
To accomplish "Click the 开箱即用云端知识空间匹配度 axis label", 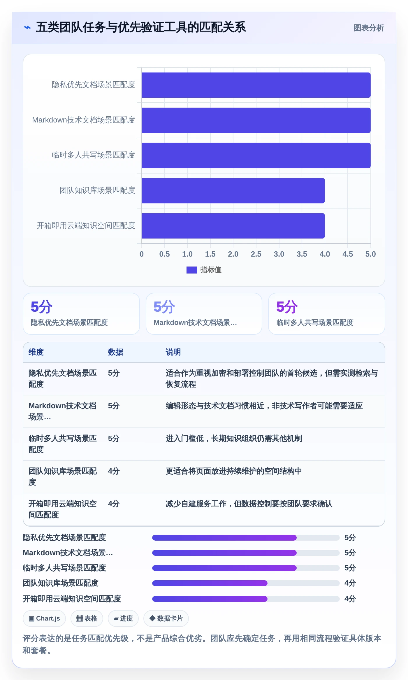I will pos(86,225).
